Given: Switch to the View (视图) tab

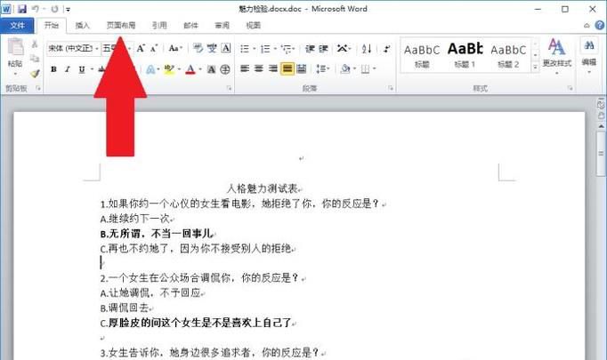Looking at the screenshot, I should point(254,26).
